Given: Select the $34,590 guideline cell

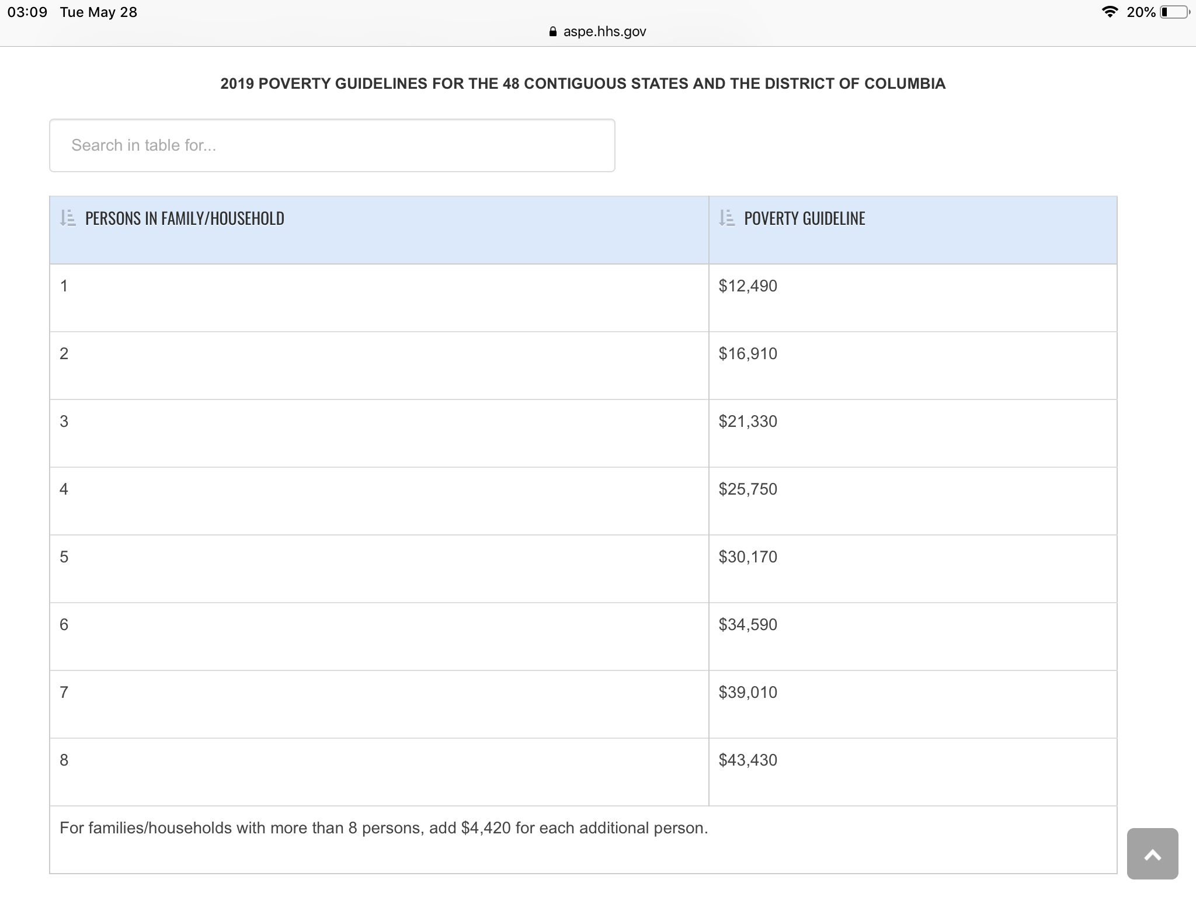Looking at the screenshot, I should [x=913, y=637].
